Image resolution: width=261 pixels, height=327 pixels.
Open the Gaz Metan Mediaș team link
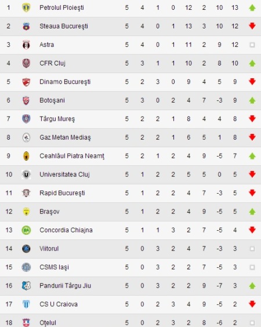pos(65,137)
